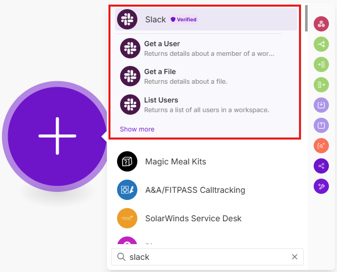
Task: Select the green Router flow-control icon
Action: [321, 45]
